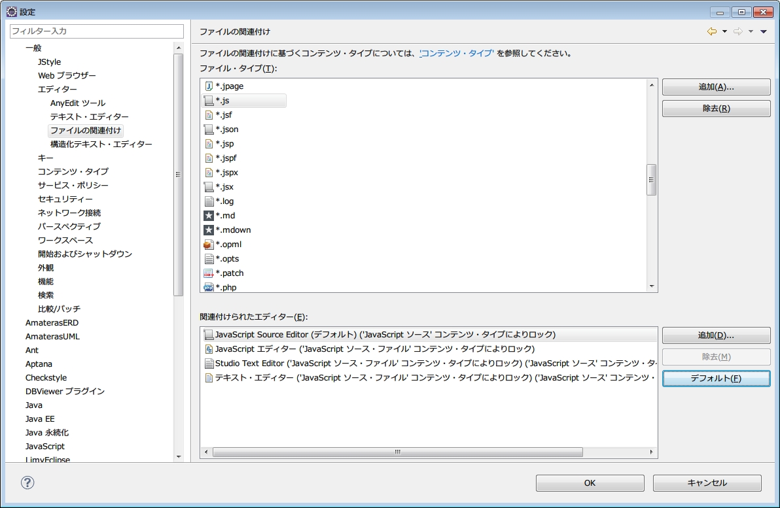The image size is (780, 508).
Task: Click the 追加(A) button to add file type
Action: pyautogui.click(x=716, y=86)
